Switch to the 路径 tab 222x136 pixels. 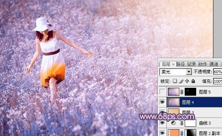[180, 64]
